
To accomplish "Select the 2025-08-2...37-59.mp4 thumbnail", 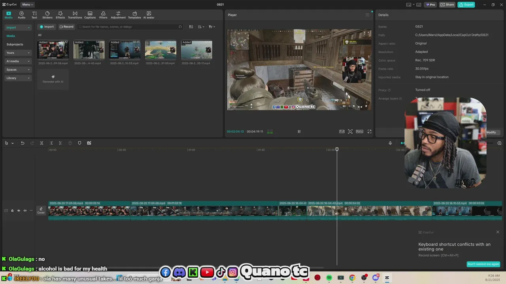I will point(160,50).
